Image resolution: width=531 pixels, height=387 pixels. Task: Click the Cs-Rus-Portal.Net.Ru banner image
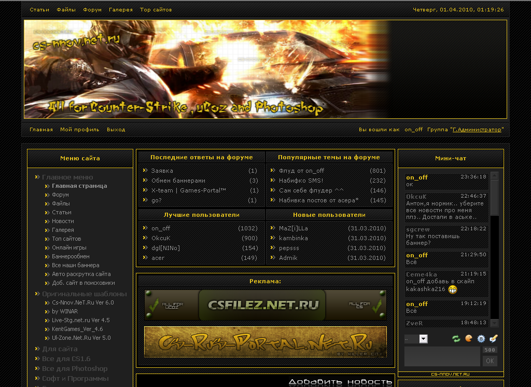pos(265,342)
